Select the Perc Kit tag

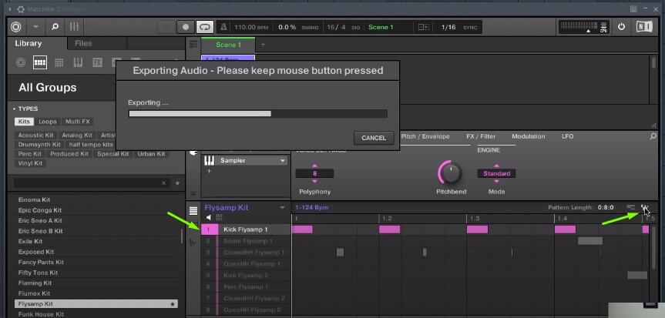(x=30, y=154)
